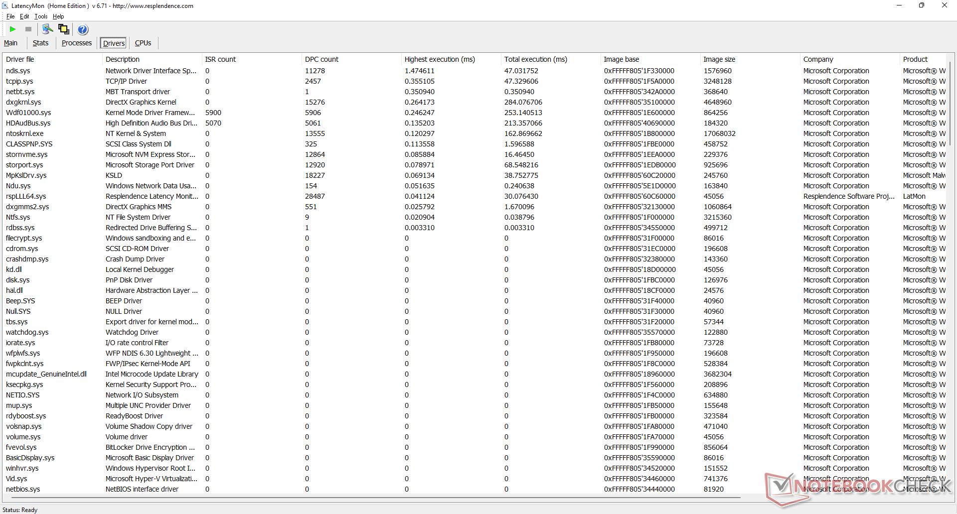957x514 pixels.
Task: Select the rdbss.sys driver row
Action: tap(475, 228)
